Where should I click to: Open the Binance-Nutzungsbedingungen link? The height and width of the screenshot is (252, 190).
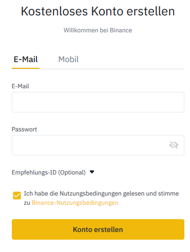tap(75, 203)
